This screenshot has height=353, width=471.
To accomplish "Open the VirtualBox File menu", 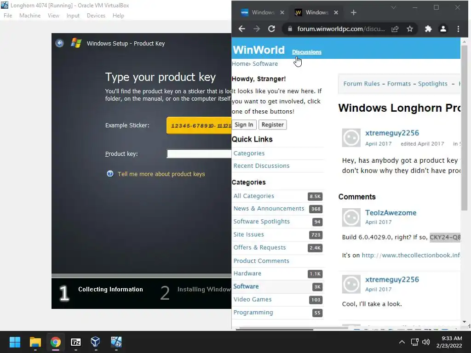I will pos(8,16).
